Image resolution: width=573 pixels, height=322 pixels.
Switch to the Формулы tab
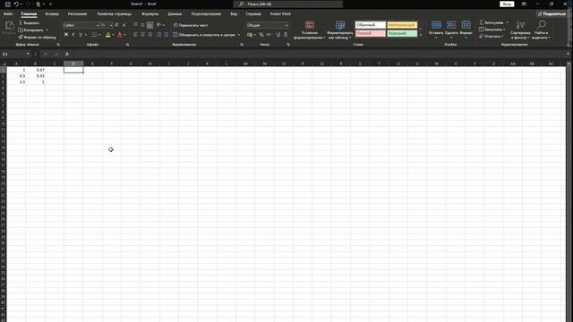(x=150, y=14)
